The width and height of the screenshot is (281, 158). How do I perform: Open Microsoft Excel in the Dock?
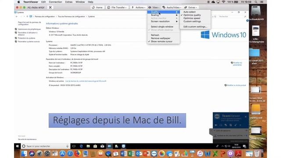131,154
